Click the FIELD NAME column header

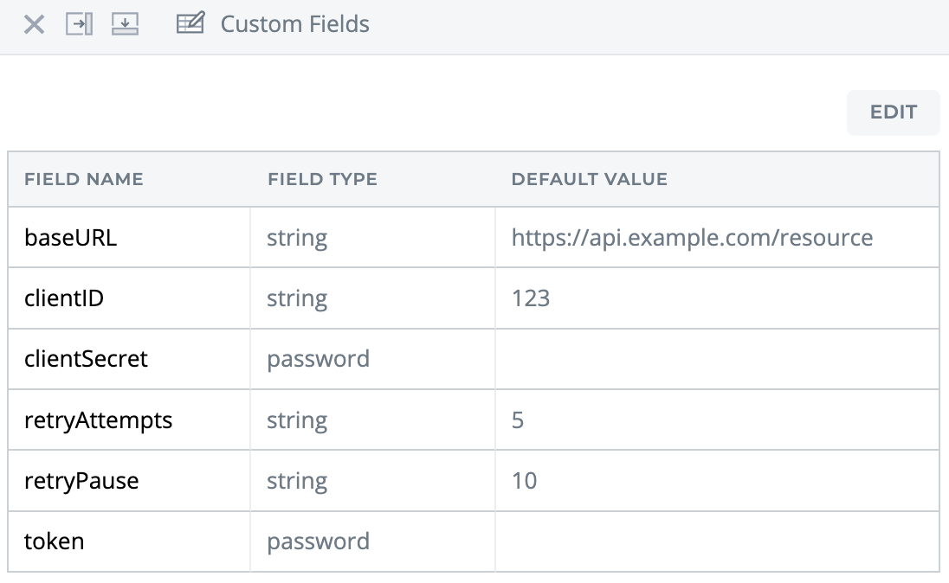83,179
